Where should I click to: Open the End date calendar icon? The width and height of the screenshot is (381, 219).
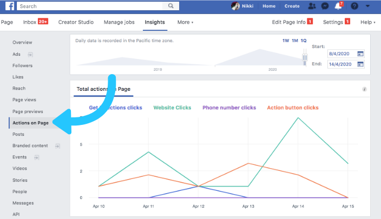pos(360,64)
